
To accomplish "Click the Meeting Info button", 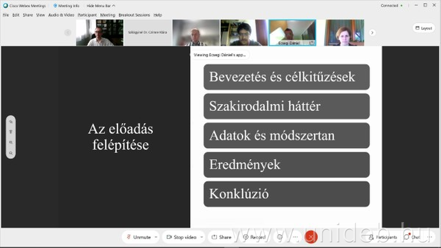I will [66, 6].
